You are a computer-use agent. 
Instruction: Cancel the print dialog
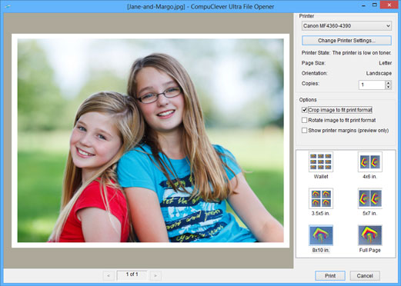pyautogui.click(x=365, y=276)
